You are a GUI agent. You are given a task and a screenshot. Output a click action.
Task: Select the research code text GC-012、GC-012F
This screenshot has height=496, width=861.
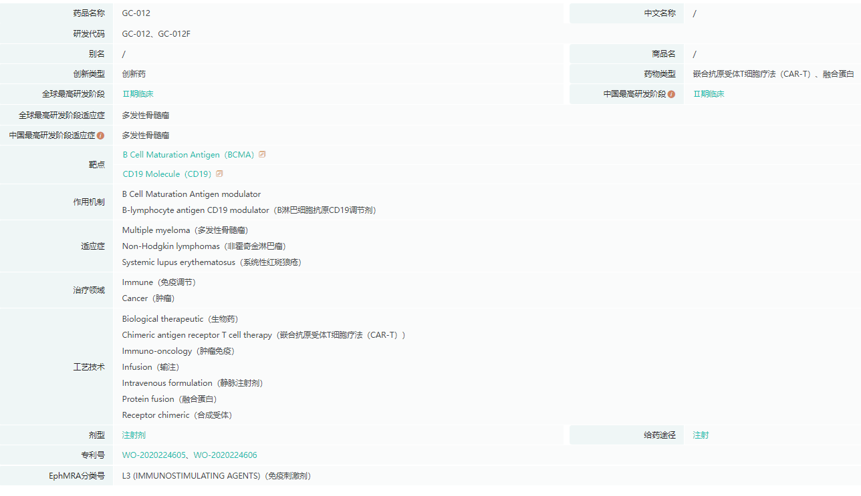[x=156, y=34]
